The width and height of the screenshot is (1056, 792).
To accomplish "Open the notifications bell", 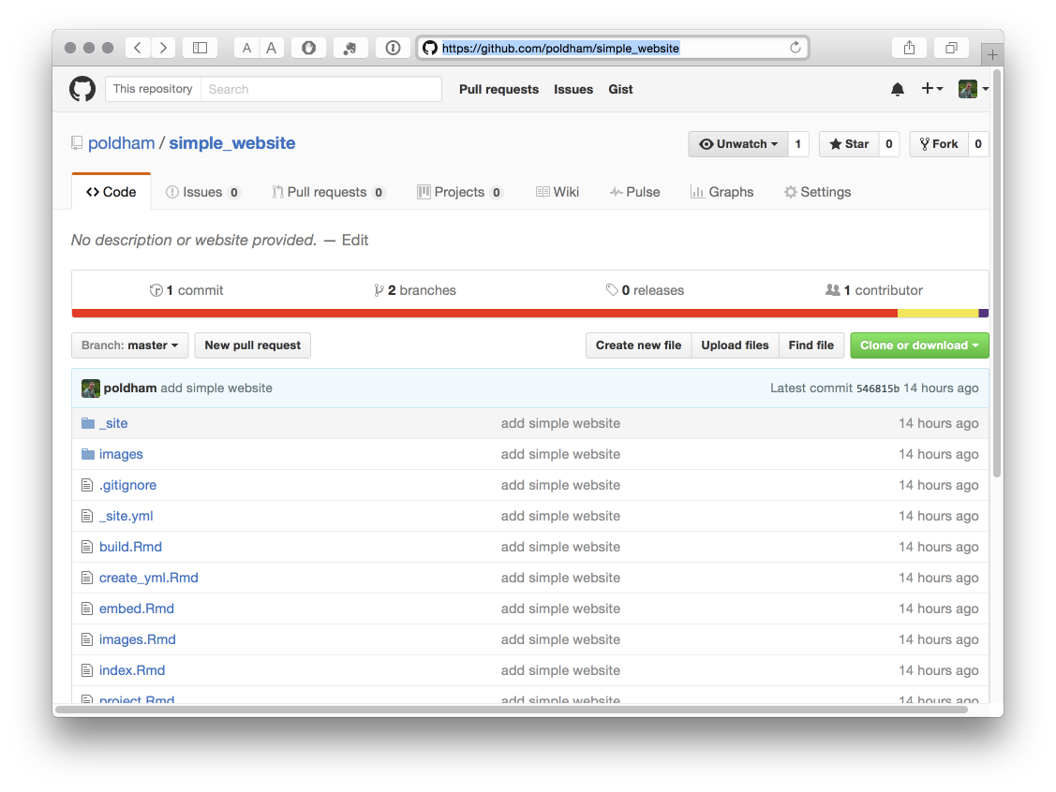I will point(897,90).
